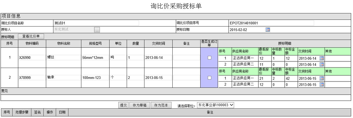Check 是否生成订单 box for 螺丝 row
The width and height of the screenshot is (353, 118).
coord(209,58)
